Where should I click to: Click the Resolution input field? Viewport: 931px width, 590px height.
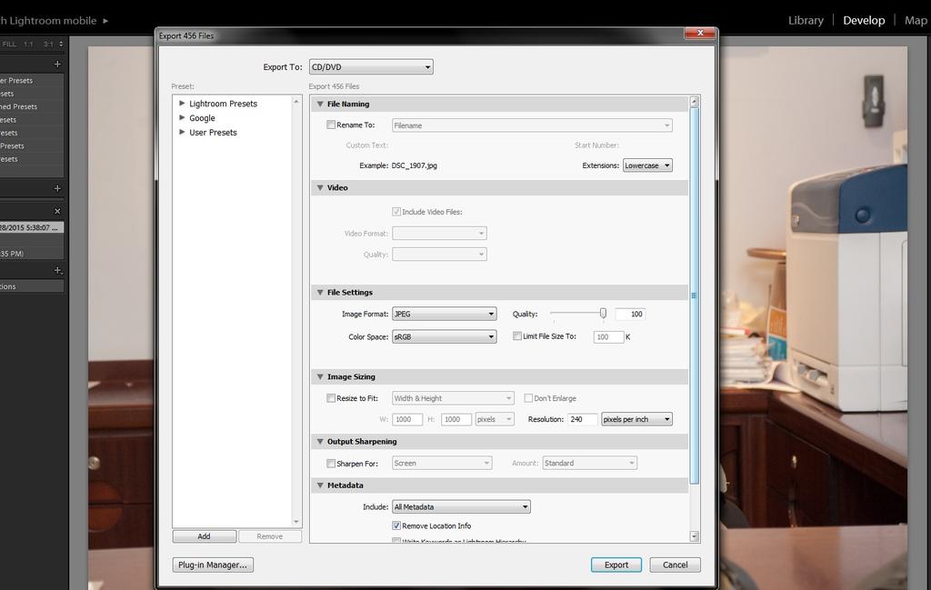[x=582, y=419]
